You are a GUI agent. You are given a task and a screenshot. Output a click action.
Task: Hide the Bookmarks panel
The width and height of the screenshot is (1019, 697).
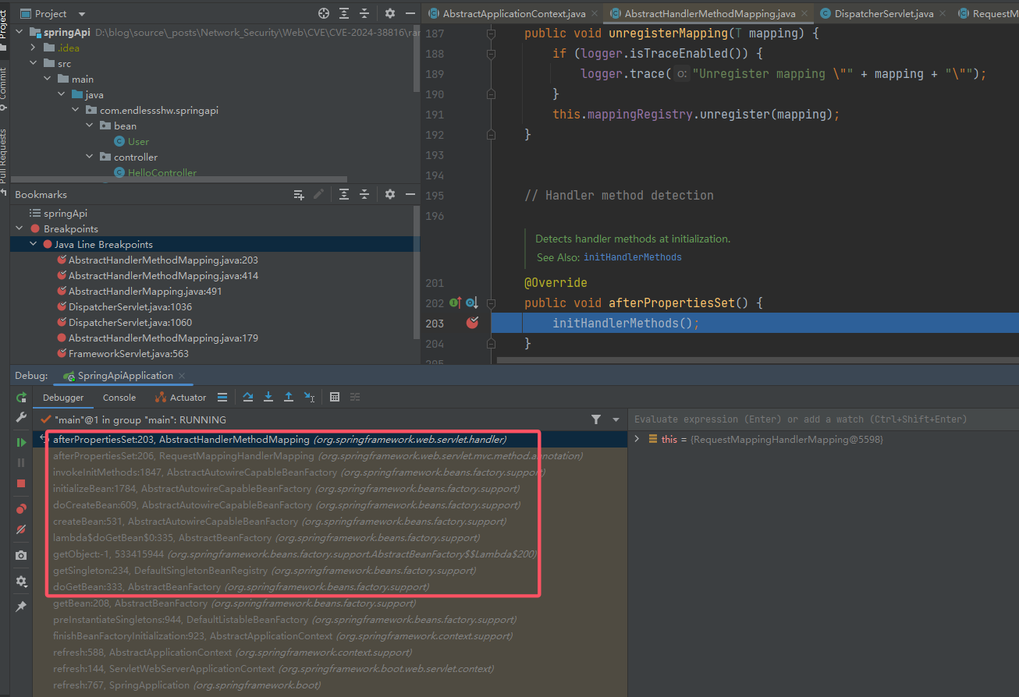pos(410,194)
